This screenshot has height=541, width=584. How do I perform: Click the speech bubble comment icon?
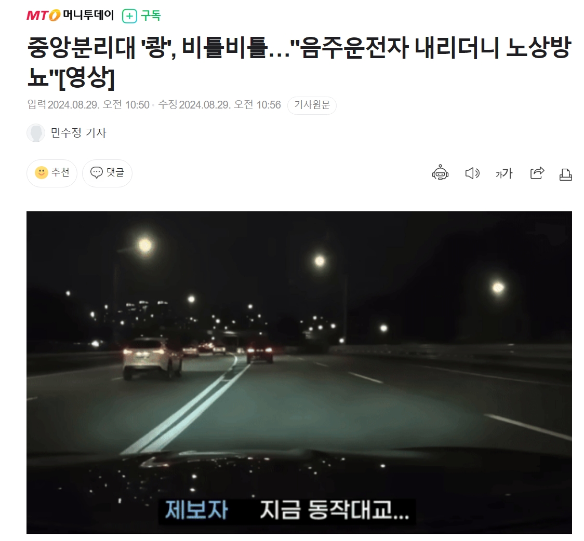tap(97, 173)
